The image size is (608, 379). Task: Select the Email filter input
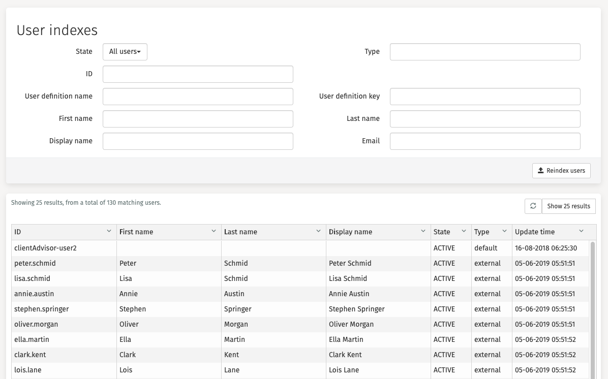484,141
